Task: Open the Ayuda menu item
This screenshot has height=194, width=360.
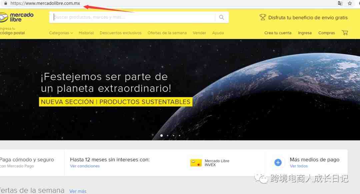Action: coord(218,33)
